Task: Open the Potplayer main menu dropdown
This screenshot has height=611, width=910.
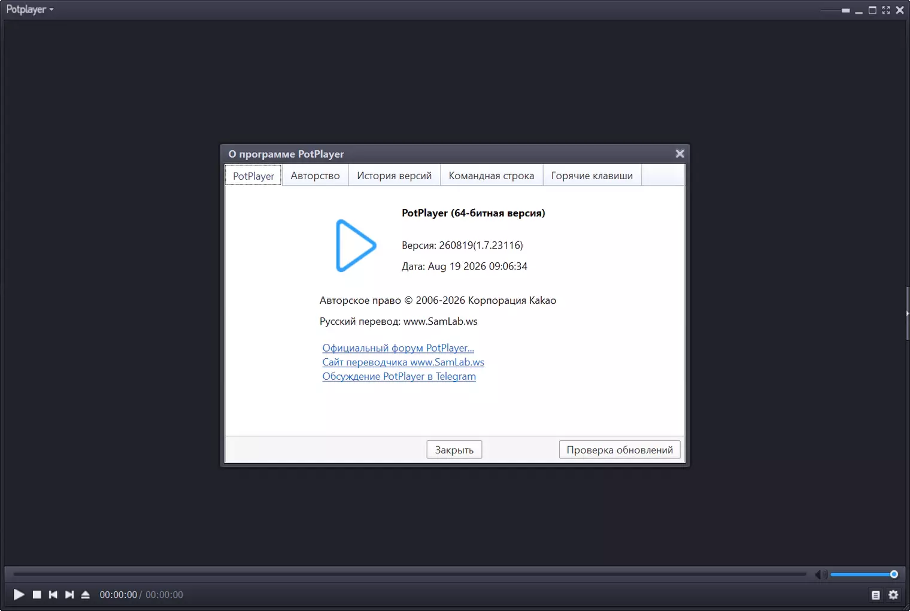Action: point(30,10)
